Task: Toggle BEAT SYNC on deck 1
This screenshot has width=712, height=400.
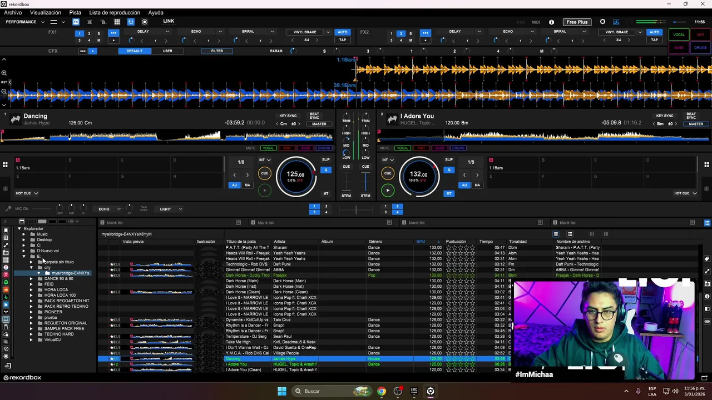Action: pos(314,116)
